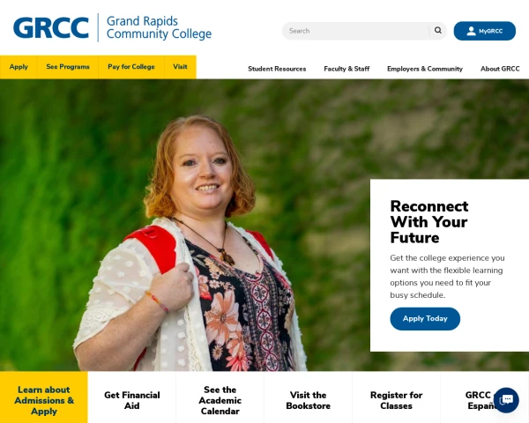Open the Apply menu item

(x=19, y=67)
